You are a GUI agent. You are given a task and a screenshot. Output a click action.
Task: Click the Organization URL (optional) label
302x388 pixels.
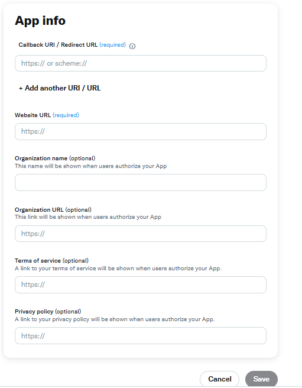(53, 209)
